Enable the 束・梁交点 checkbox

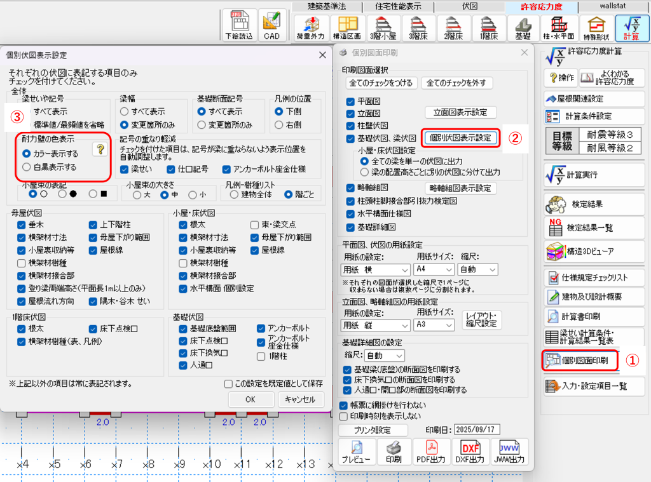pos(255,225)
